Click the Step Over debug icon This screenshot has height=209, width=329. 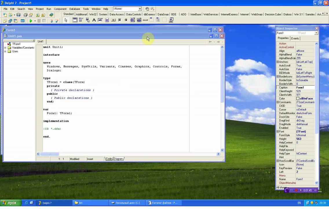point(57,21)
